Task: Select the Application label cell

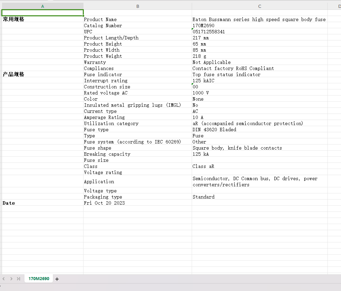Action: point(138,182)
